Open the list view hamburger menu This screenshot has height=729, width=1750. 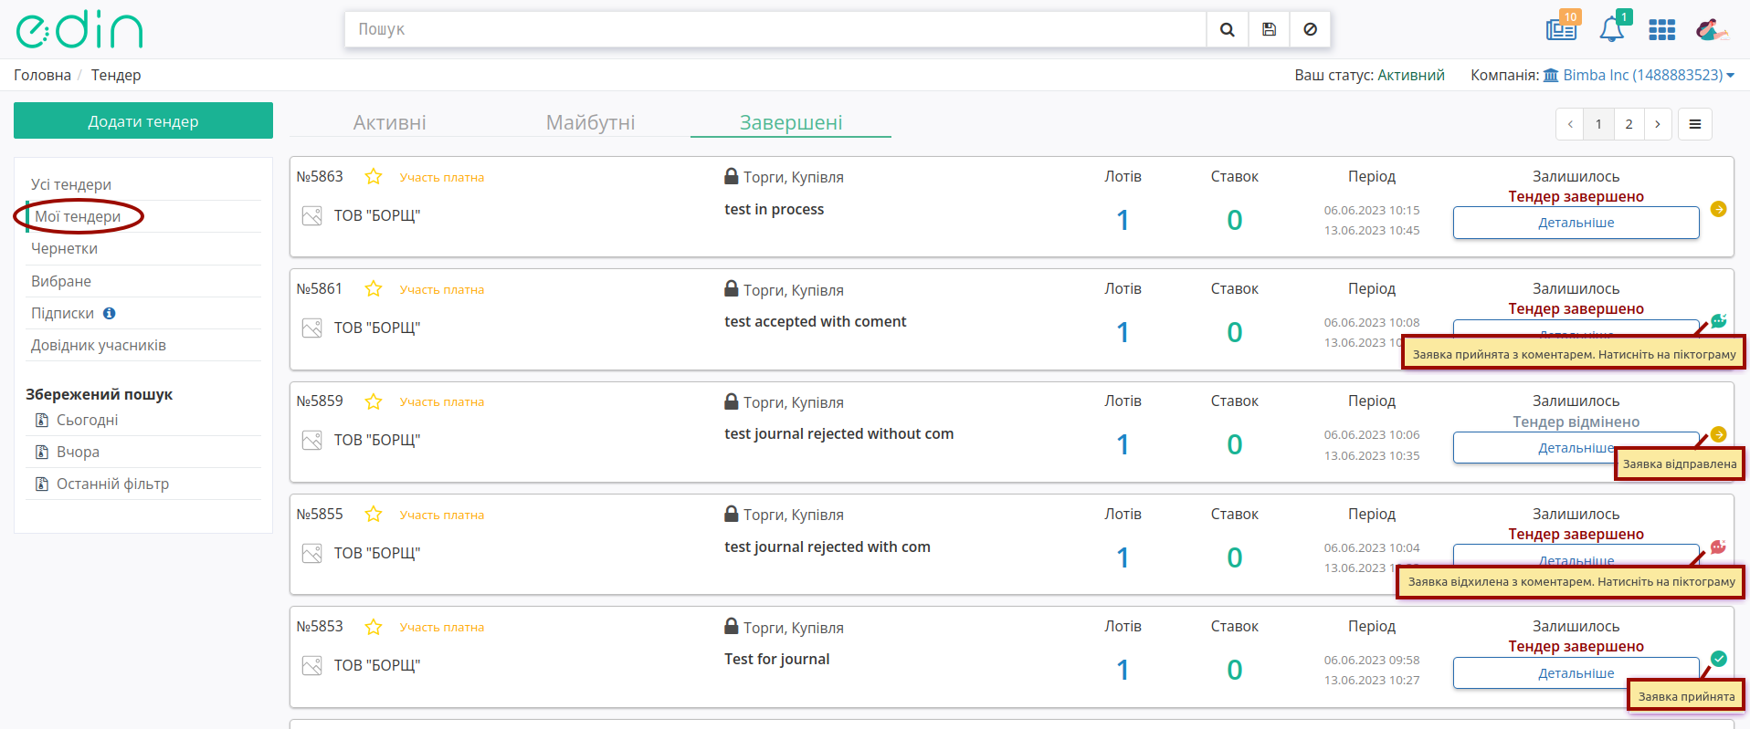(x=1695, y=124)
